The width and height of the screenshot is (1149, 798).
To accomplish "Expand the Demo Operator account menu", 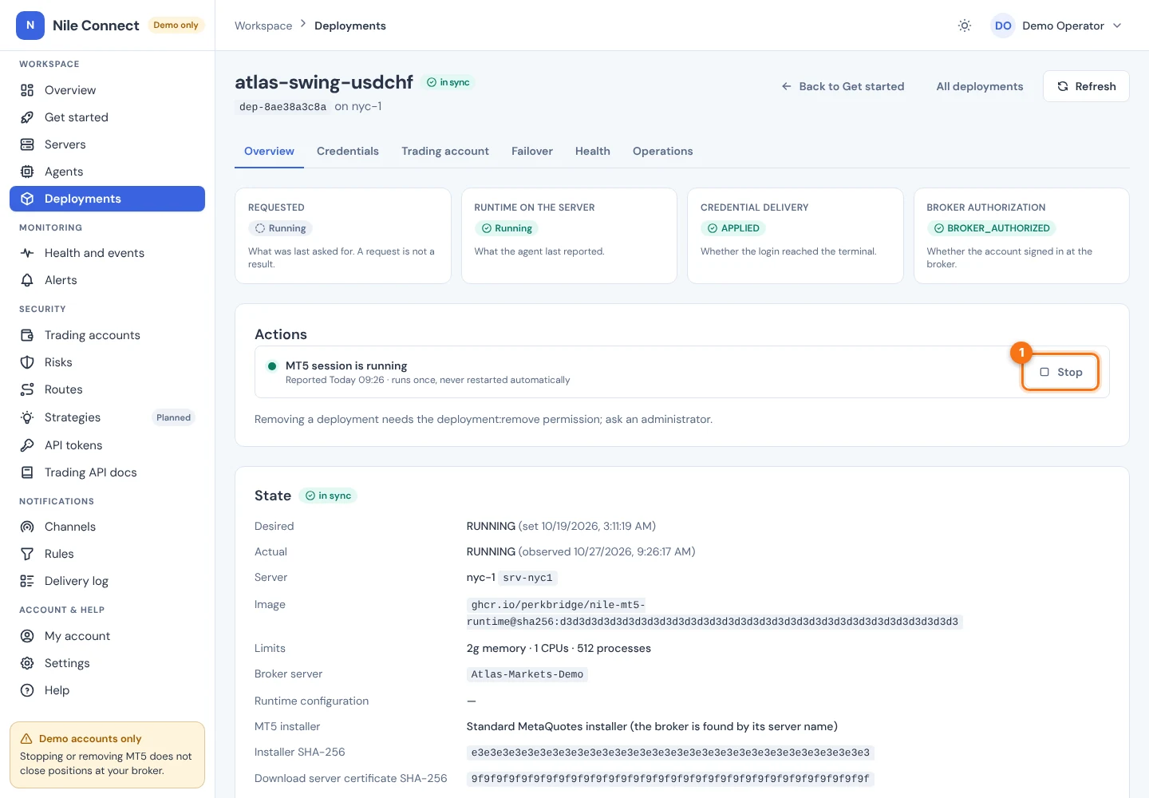I will tap(1057, 26).
